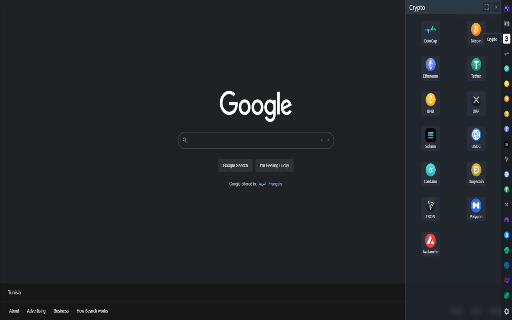Open the Tether tile in Crypto panel
This screenshot has width=512, height=320.
coord(476,68)
